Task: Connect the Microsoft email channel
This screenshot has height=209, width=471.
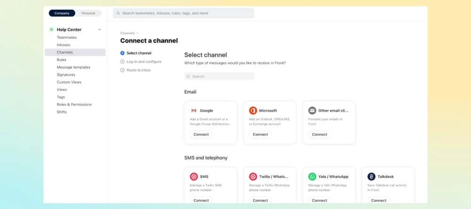Action: [x=260, y=135]
